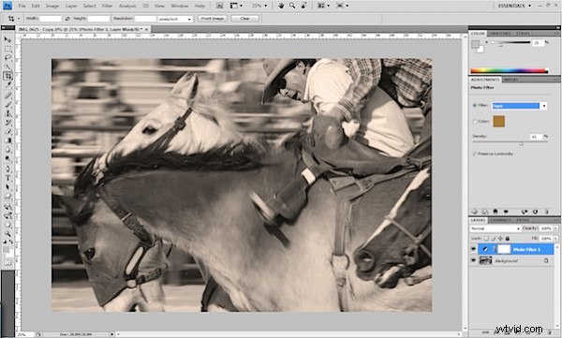
Task: Open the resolution units pixels/inch dropdown
Action: pyautogui.click(x=175, y=19)
